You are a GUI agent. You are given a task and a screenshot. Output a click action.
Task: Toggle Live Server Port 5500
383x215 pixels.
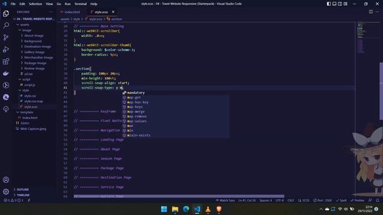point(323,201)
